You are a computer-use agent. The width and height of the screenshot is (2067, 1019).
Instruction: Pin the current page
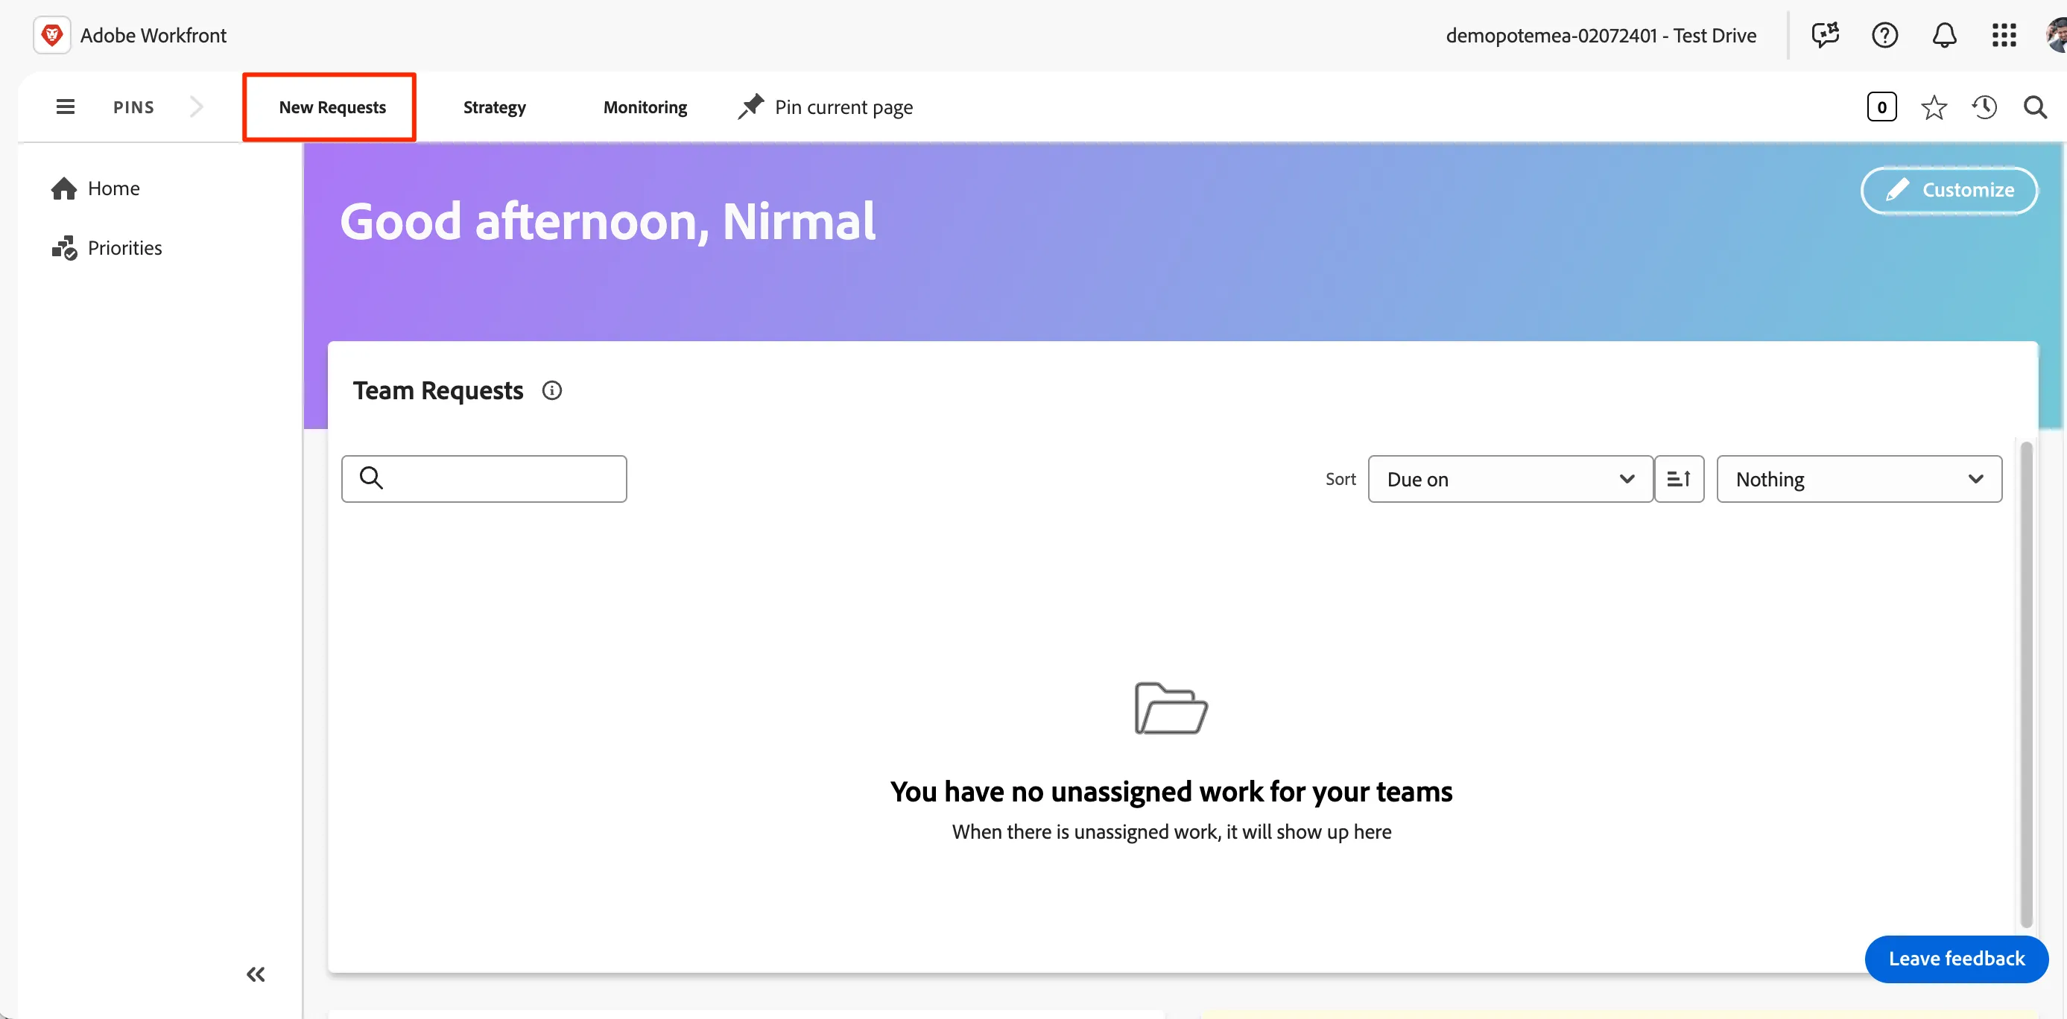[825, 107]
